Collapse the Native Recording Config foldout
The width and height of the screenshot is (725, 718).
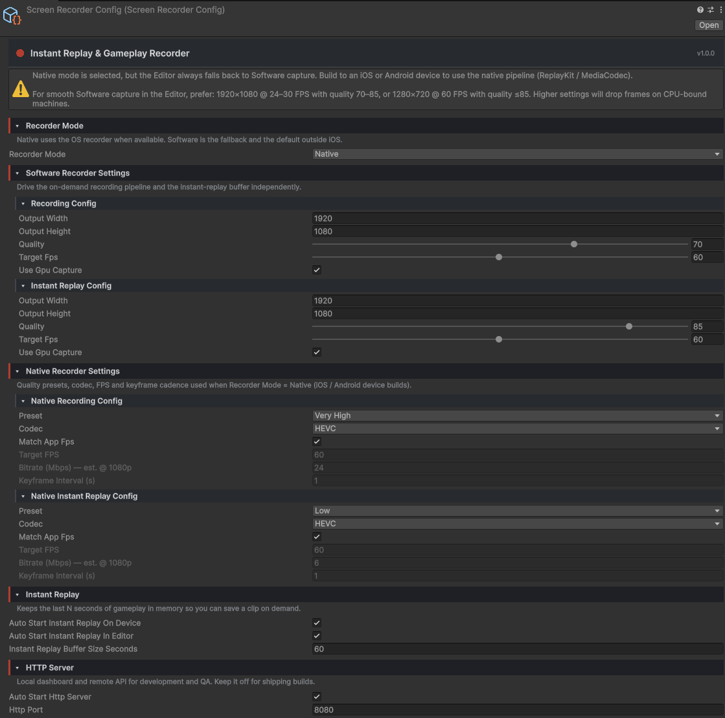point(23,401)
